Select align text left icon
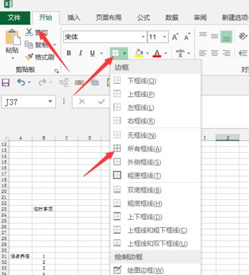Screen dimensions: 249x275 203,53
